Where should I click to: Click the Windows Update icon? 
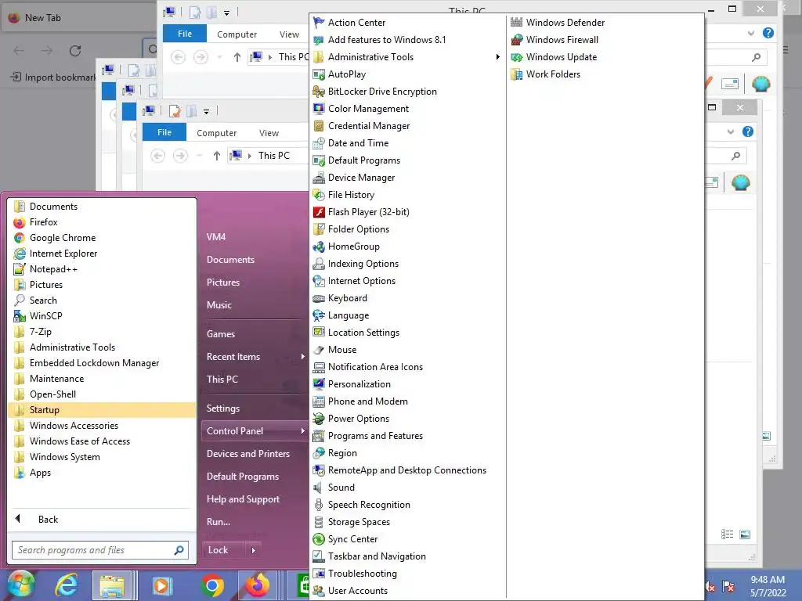coord(517,57)
